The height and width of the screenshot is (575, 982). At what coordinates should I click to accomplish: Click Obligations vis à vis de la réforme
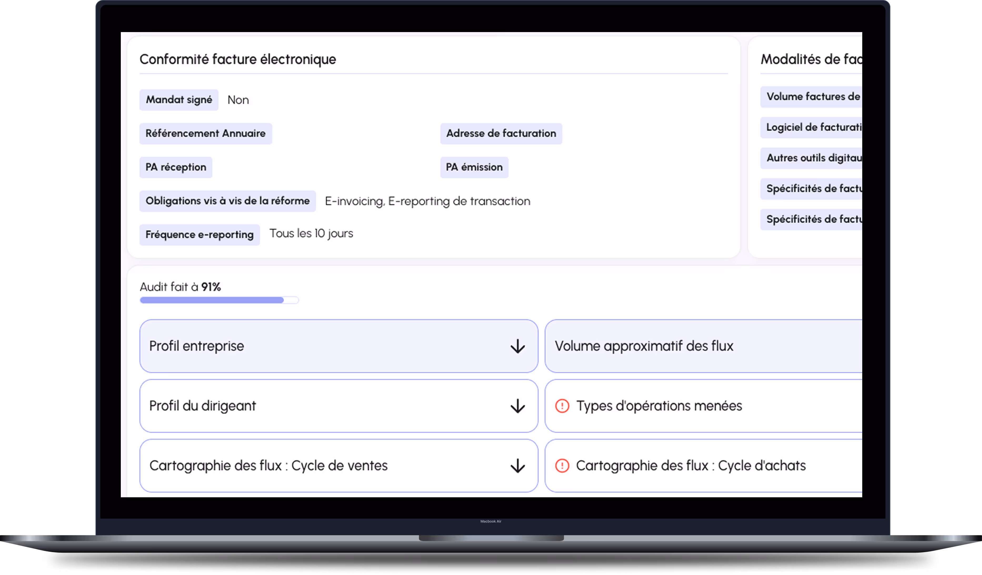click(x=228, y=201)
